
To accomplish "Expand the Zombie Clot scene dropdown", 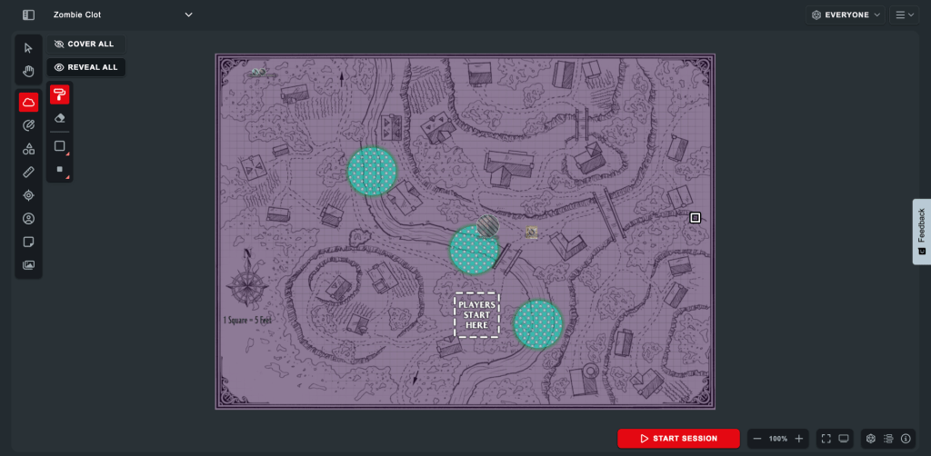I will 189,15.
